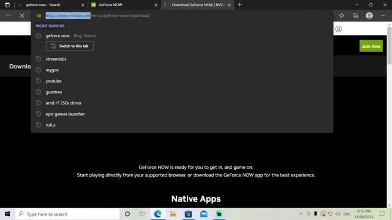The image size is (392, 220).
Task: Open the network icon in system tray
Action: 331,214
